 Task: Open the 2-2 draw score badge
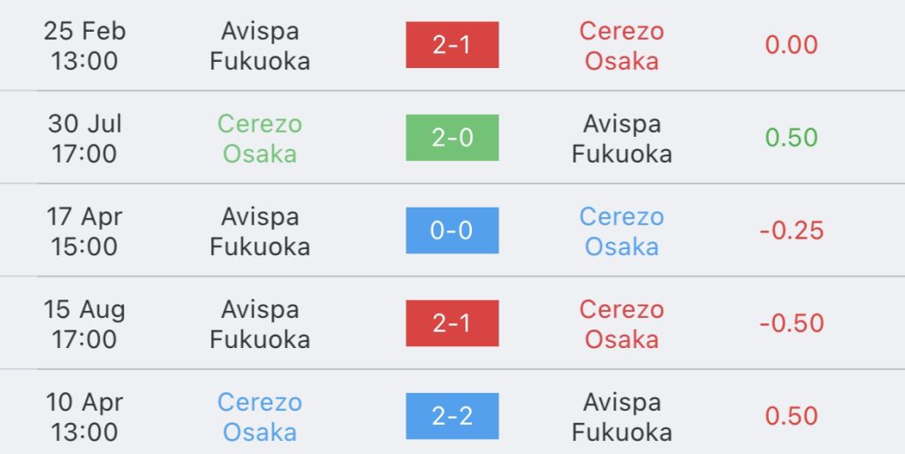[452, 416]
